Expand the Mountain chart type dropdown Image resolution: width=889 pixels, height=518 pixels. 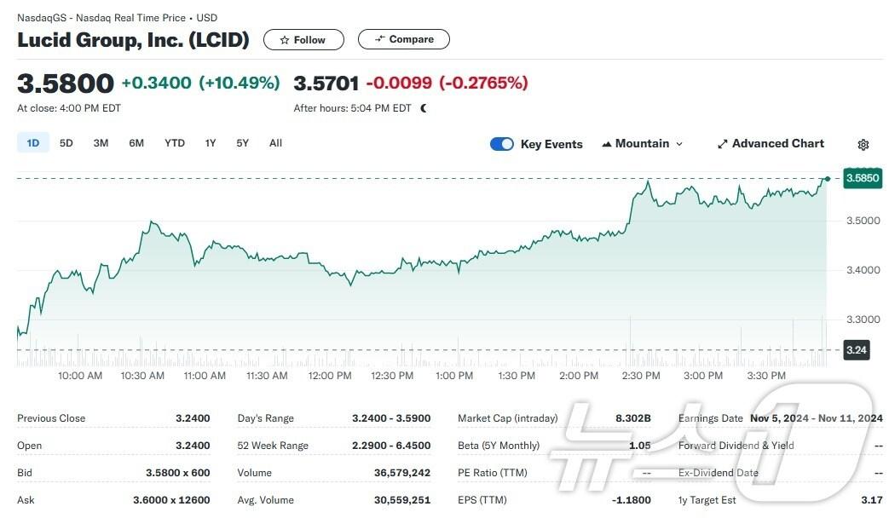(679, 144)
